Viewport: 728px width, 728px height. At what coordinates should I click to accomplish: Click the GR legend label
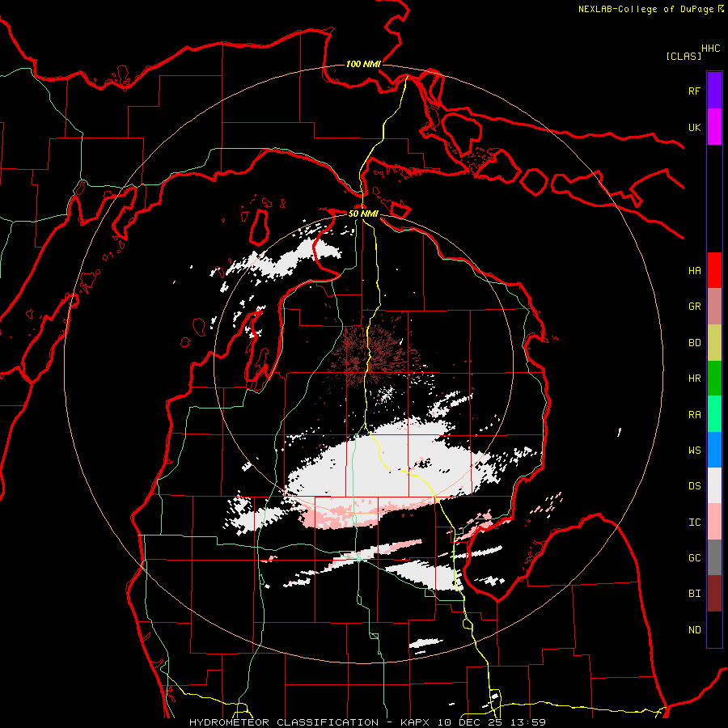click(694, 307)
